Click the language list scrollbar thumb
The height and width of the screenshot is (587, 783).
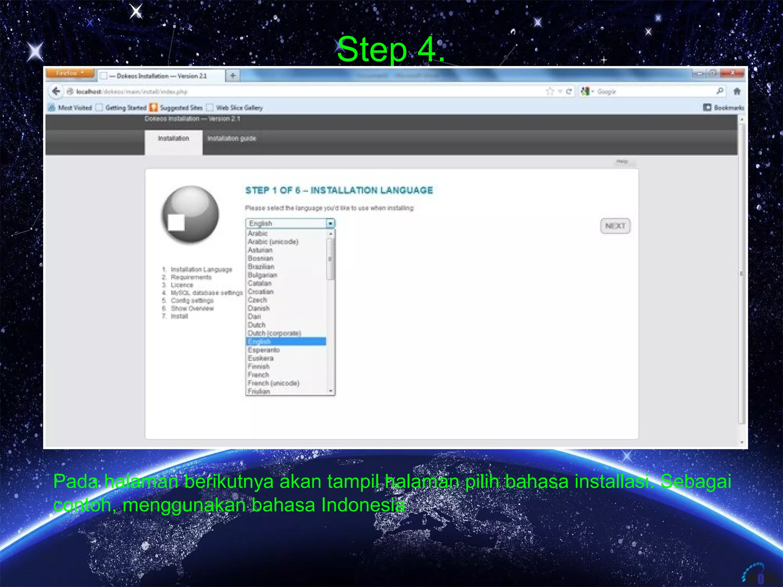(330, 259)
